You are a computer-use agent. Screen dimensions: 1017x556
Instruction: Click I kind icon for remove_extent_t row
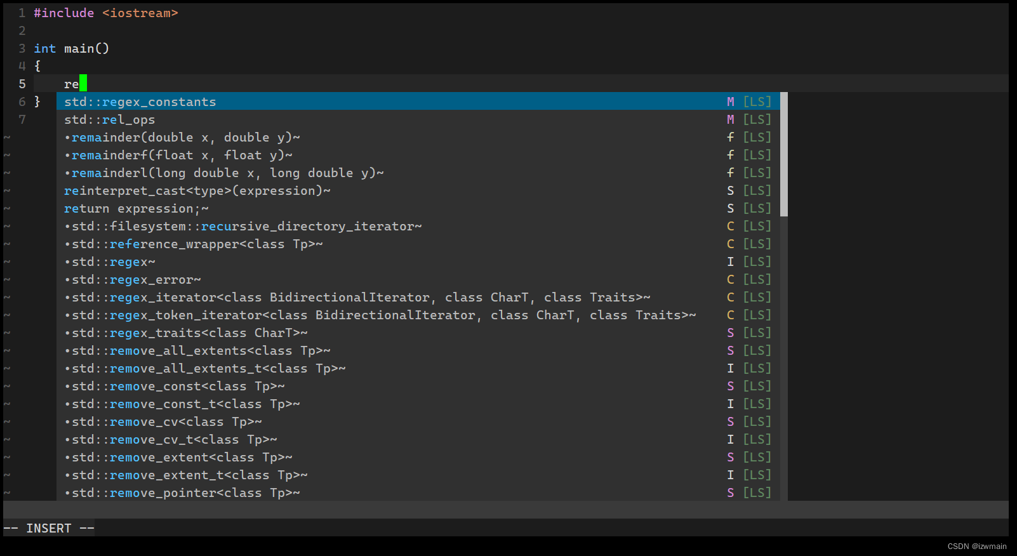(731, 475)
